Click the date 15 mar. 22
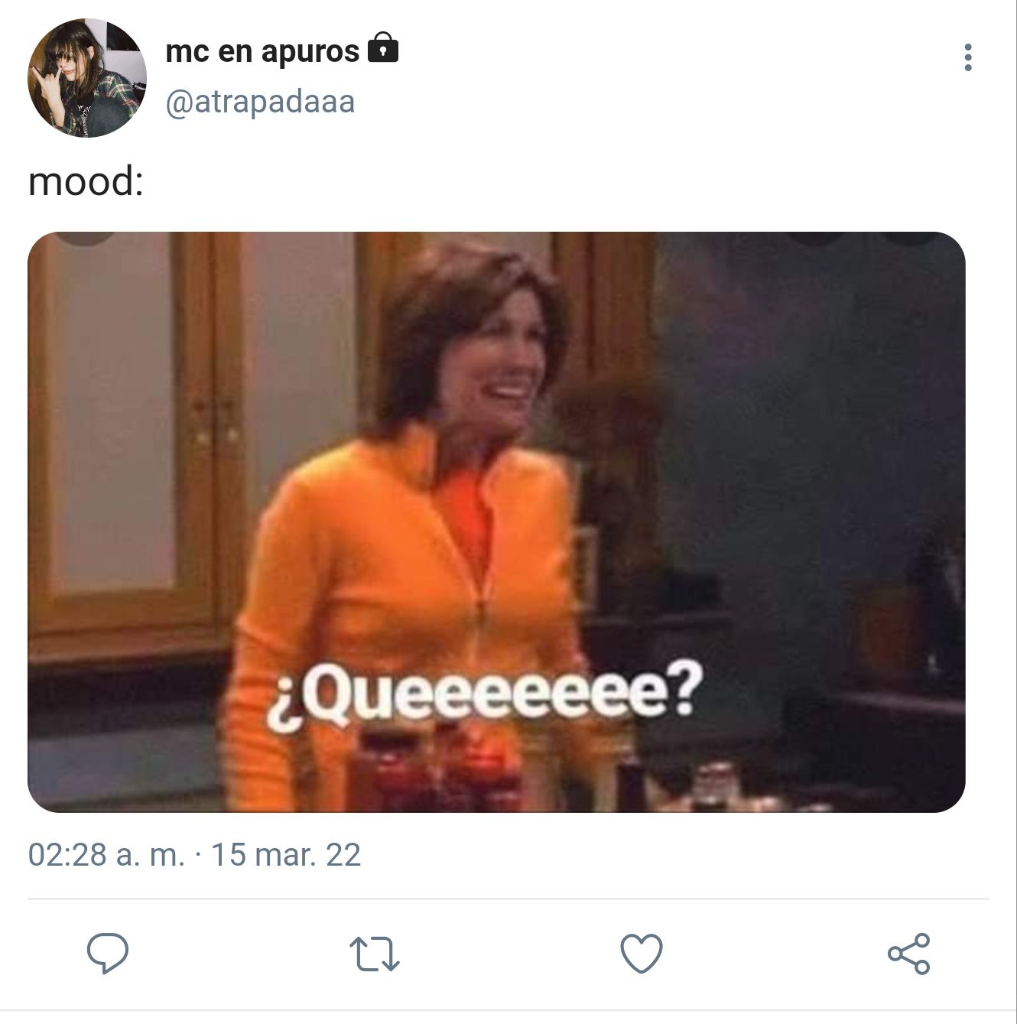 point(285,854)
